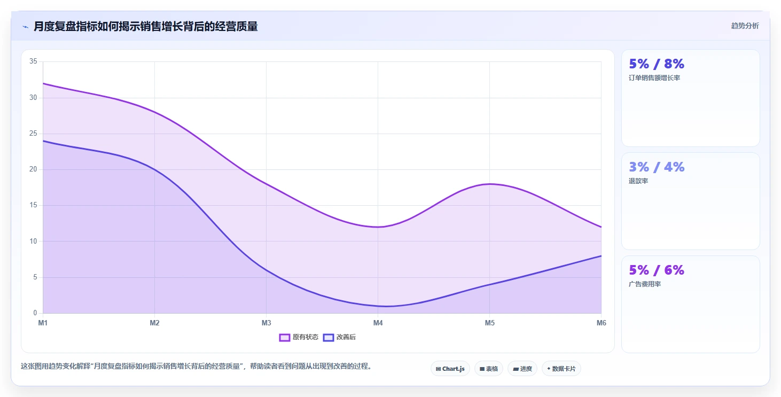The image size is (781, 397).
Task: Toggle the 原有状态 legend swatch
Action: [x=285, y=337]
